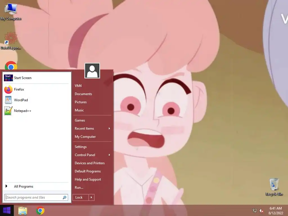Click the network status tray icon
This screenshot has height=216, width=288.
255,211
